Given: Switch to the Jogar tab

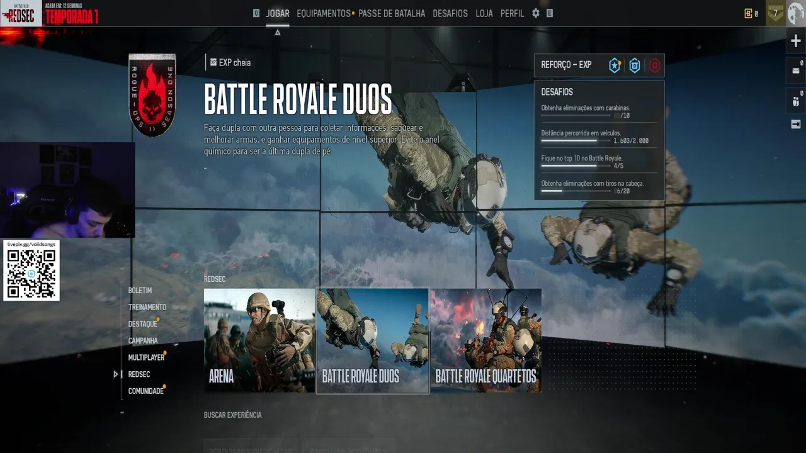Looking at the screenshot, I should click(278, 13).
